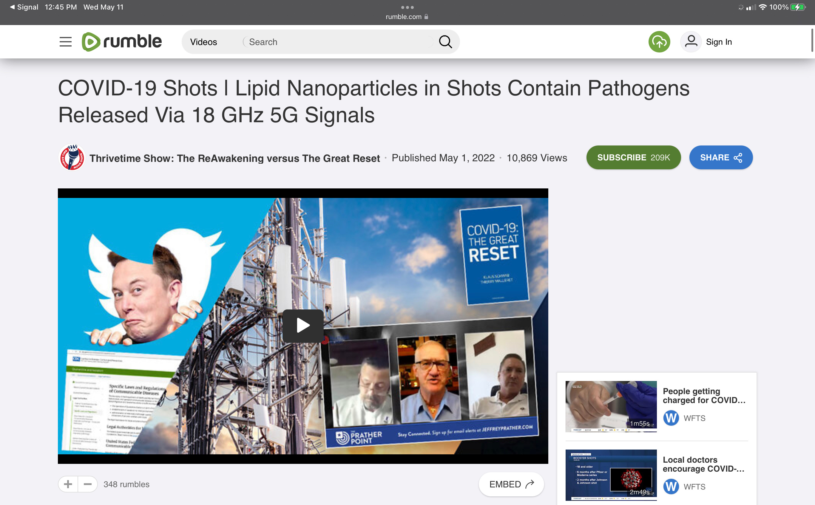Select WFTS avatar under Local doctors
This screenshot has height=505, width=815.
tap(671, 486)
